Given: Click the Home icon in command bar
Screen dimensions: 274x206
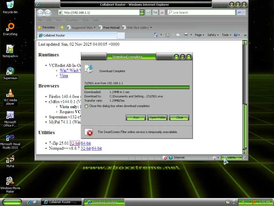Looking at the screenshot, I should (156, 35).
